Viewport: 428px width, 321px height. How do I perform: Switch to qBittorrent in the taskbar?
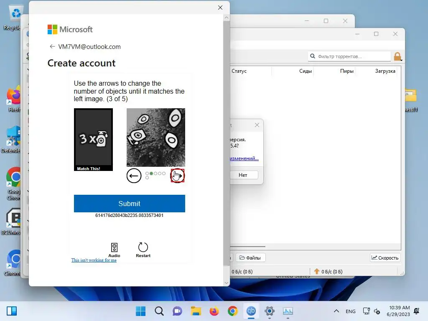251,311
